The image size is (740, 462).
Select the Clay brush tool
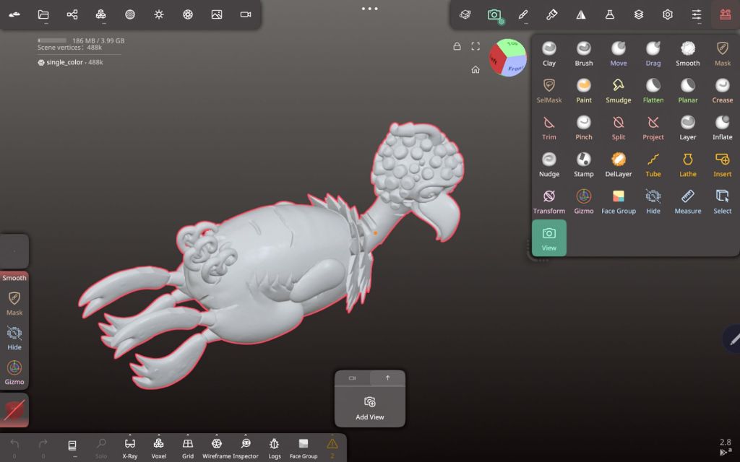click(x=549, y=53)
